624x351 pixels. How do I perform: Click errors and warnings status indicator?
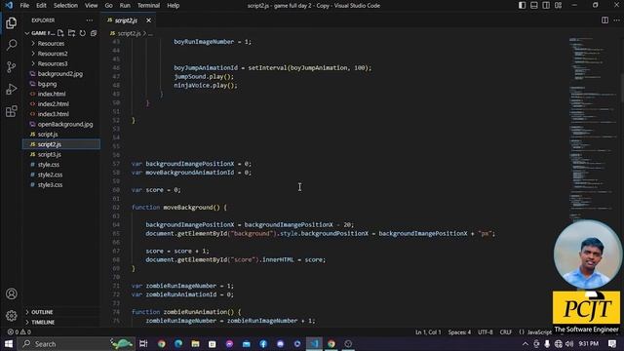point(19,331)
